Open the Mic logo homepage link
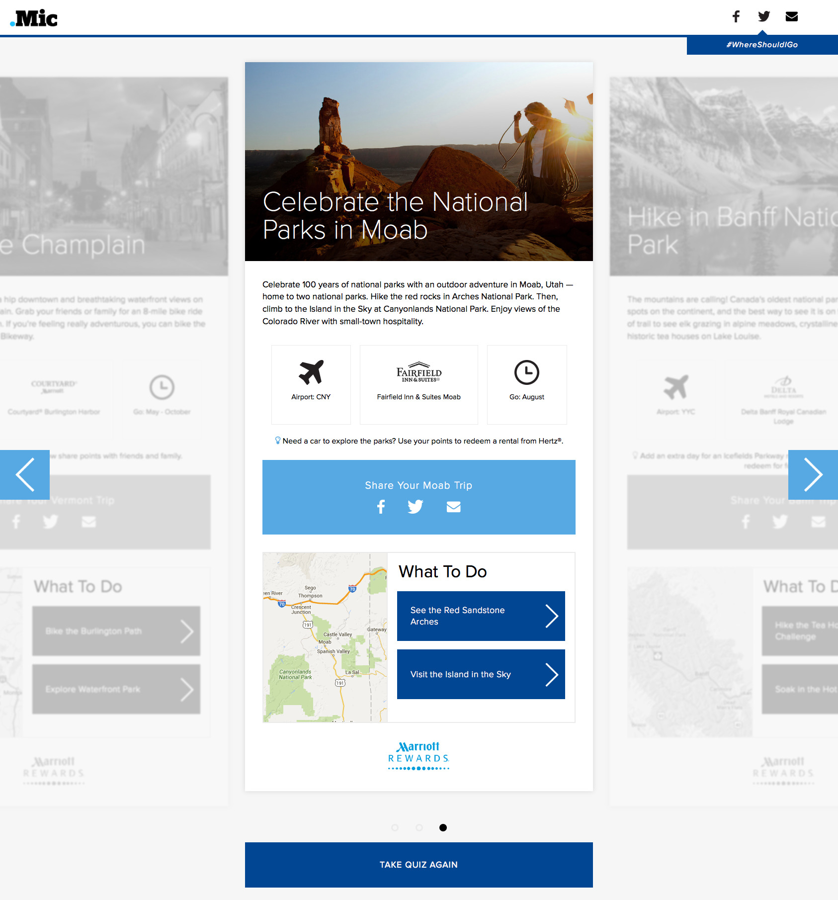This screenshot has height=900, width=838. pyautogui.click(x=34, y=18)
